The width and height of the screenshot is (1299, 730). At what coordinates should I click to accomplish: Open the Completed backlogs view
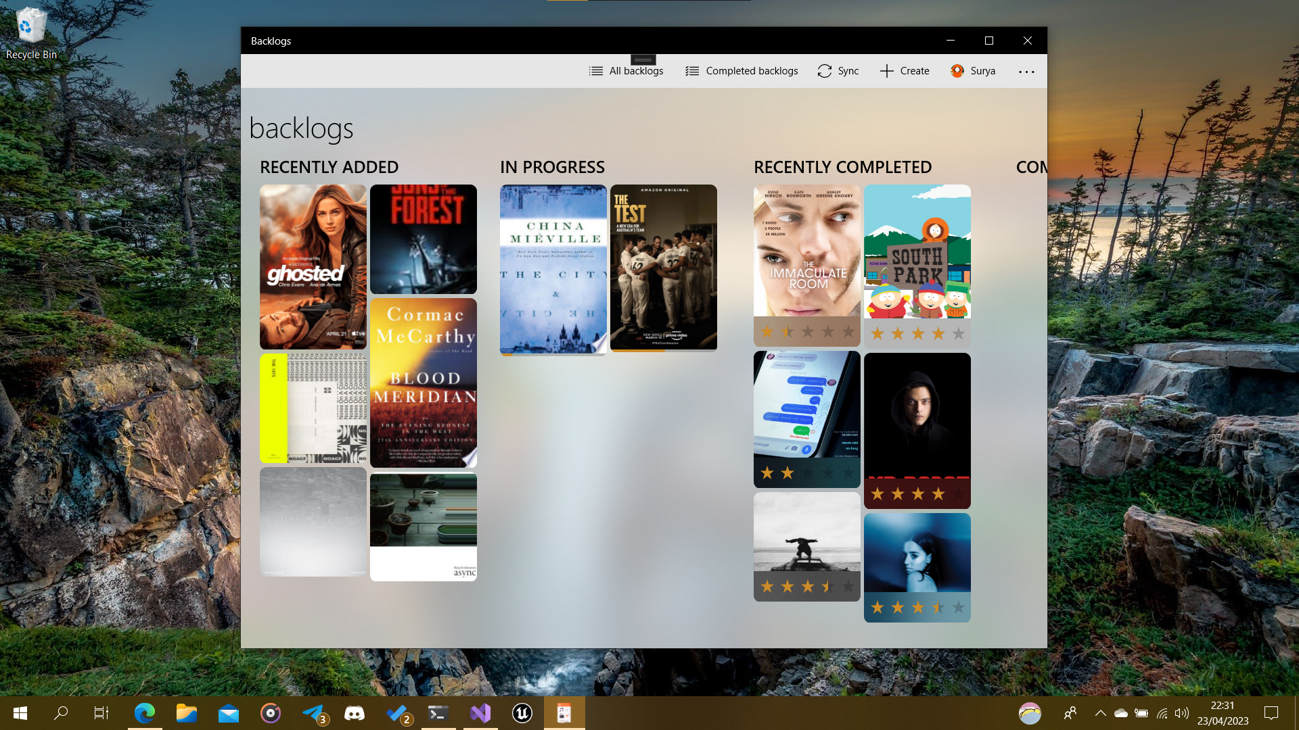(742, 71)
